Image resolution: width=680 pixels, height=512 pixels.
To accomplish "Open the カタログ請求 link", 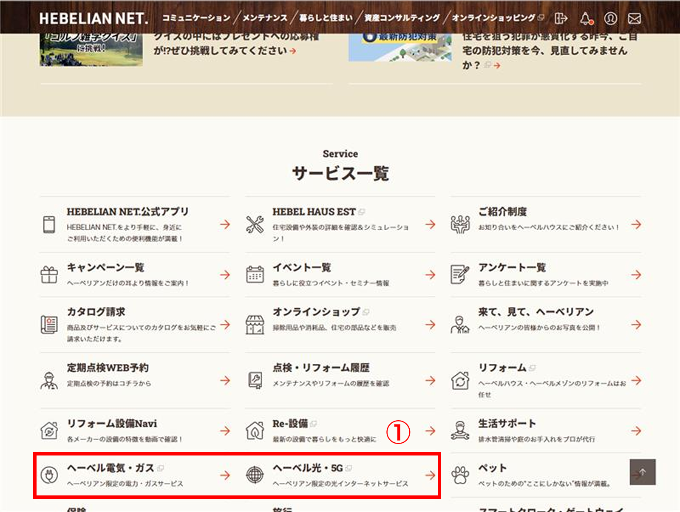I will (96, 312).
